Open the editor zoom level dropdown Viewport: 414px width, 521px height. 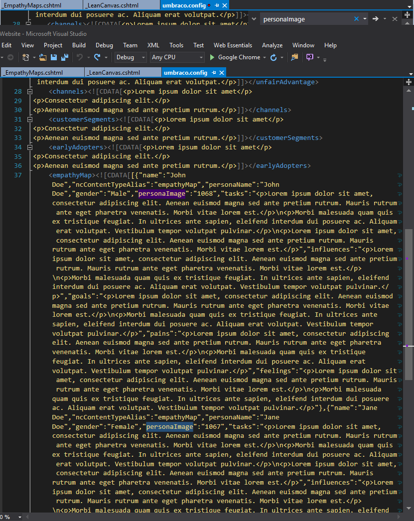click(x=20, y=517)
